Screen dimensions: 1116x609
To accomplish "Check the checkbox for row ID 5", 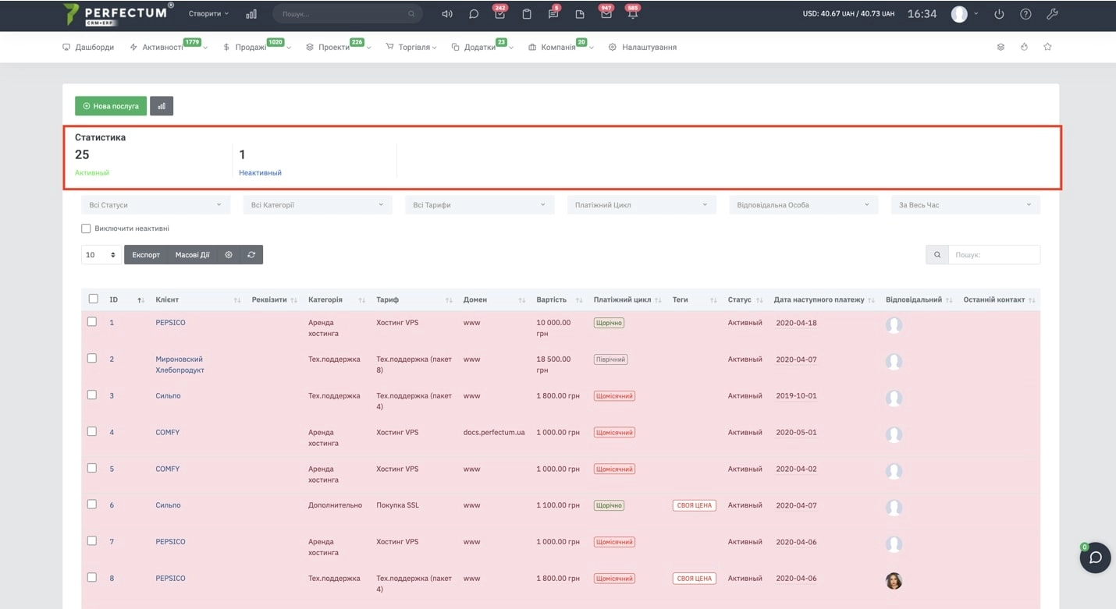I will (92, 468).
